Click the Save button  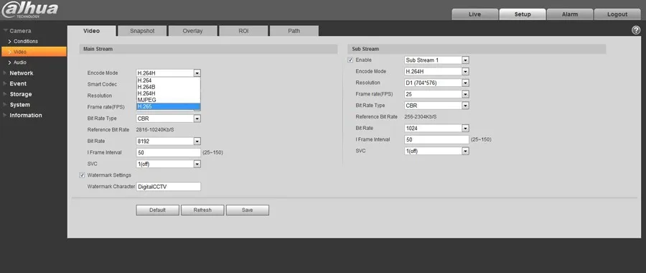[x=247, y=210]
